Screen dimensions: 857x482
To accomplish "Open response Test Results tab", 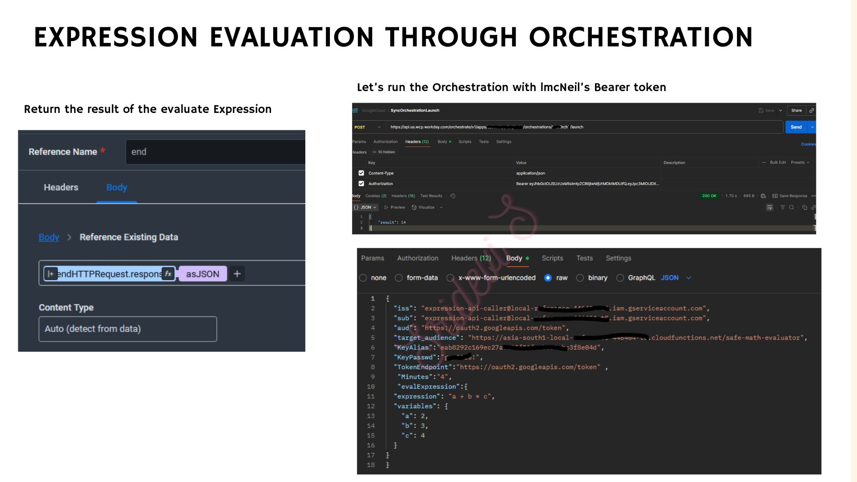I will click(431, 196).
